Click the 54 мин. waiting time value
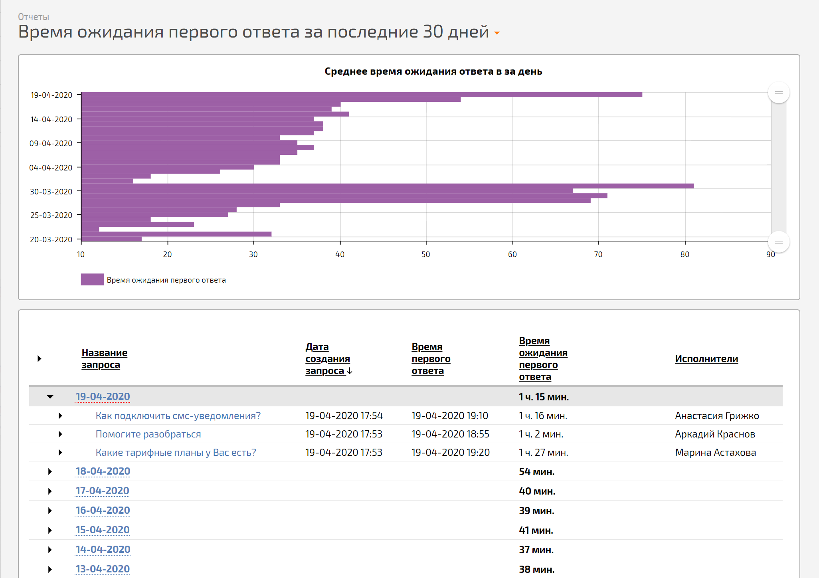 tap(536, 471)
